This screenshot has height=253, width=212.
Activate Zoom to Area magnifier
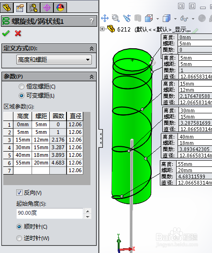click(x=116, y=18)
